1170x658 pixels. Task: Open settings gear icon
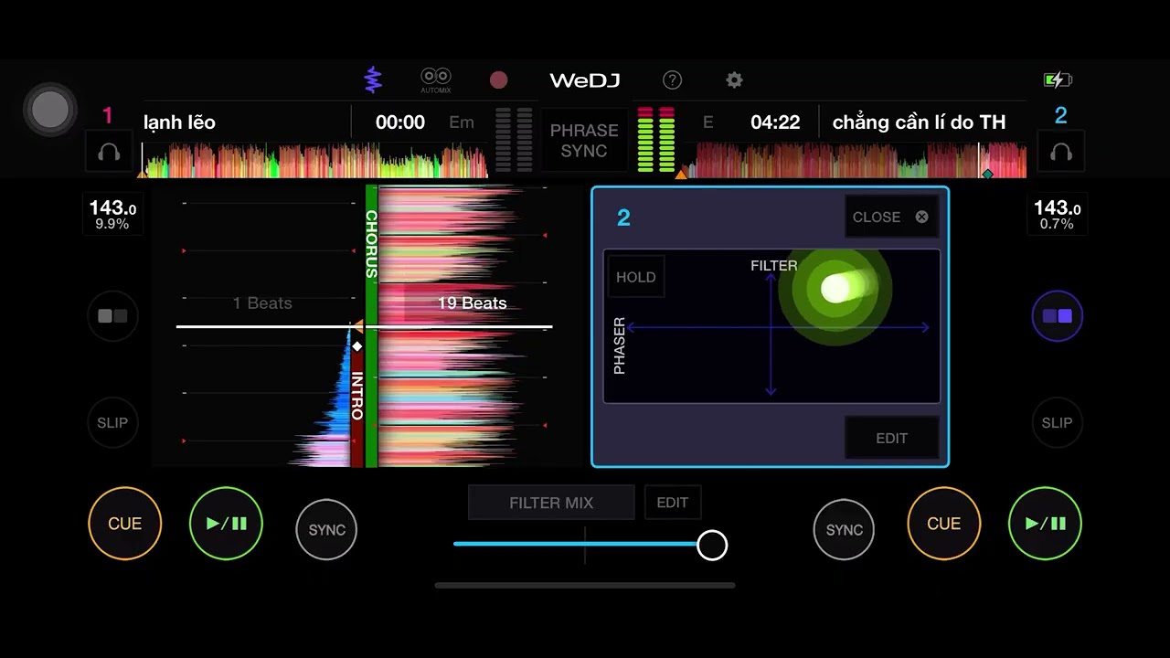[734, 80]
